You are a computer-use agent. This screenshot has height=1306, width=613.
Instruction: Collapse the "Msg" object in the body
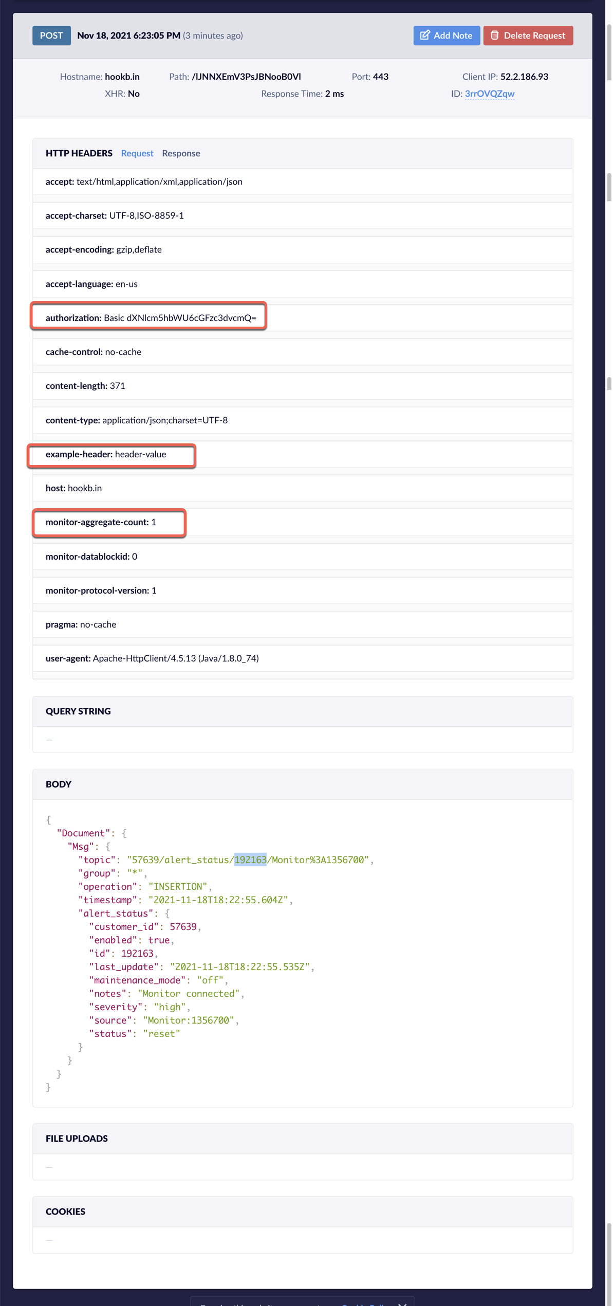coord(108,846)
